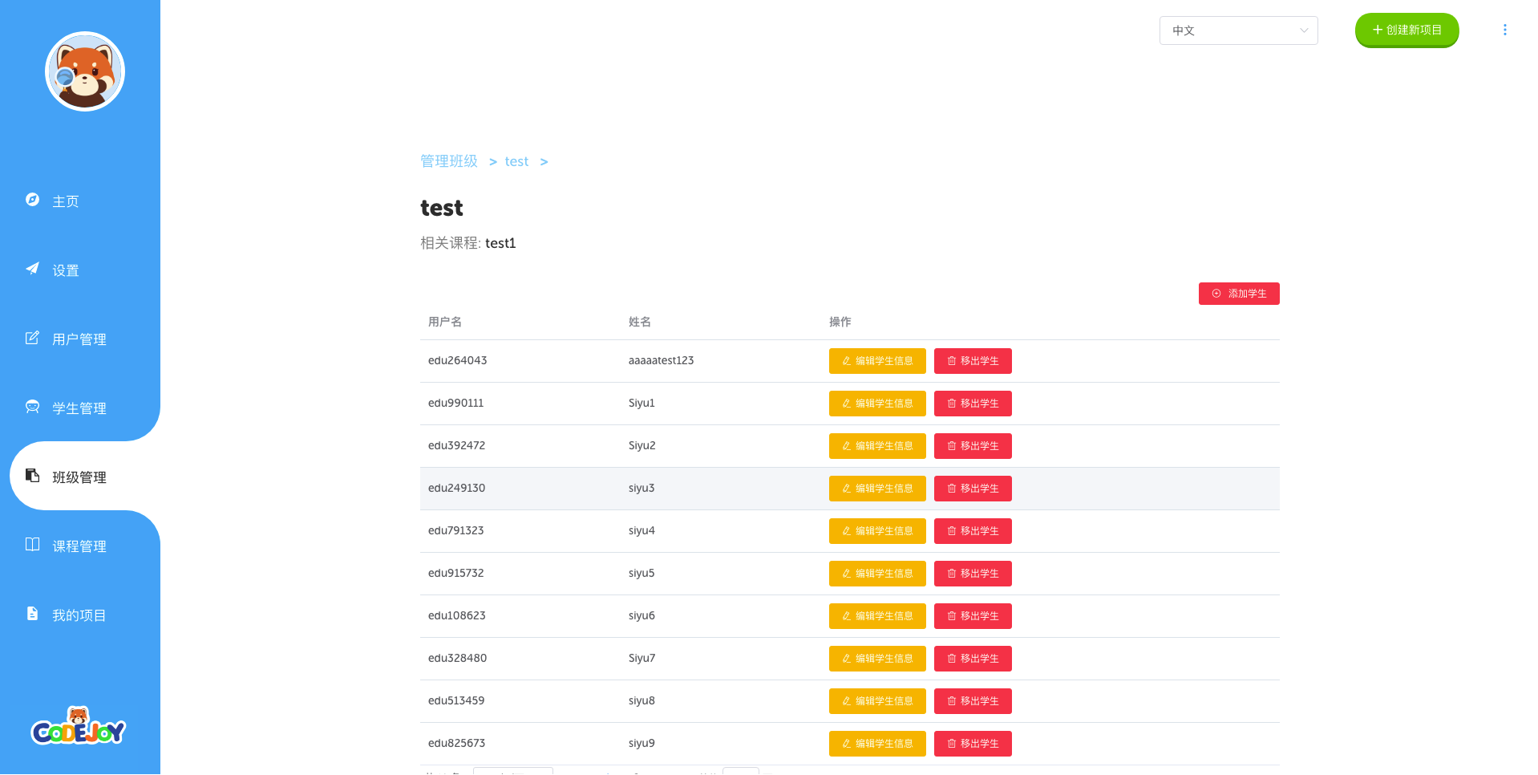Click the red 添加学生 button

[x=1239, y=294]
